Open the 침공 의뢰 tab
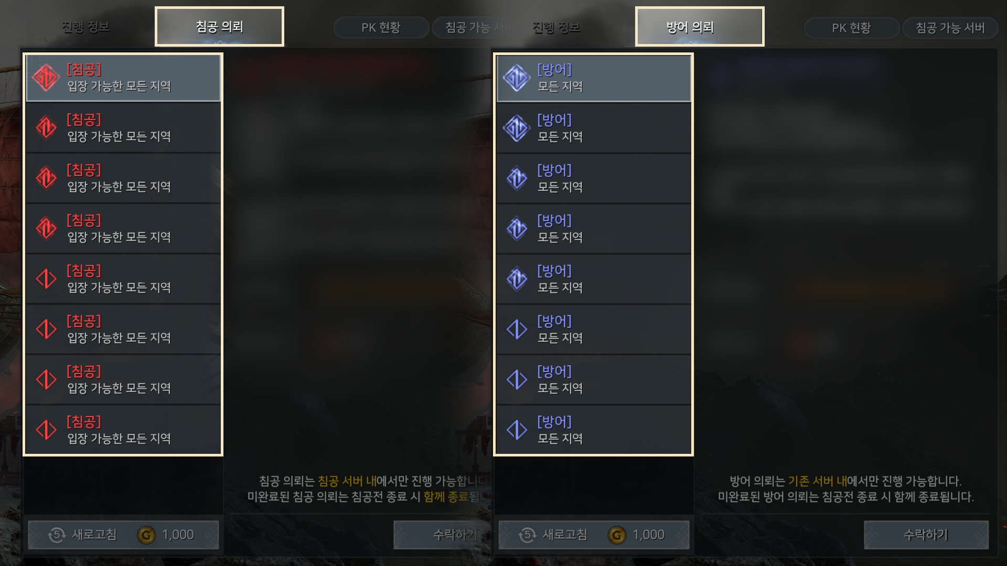Screen dimensions: 1007x566 pyautogui.click(x=219, y=27)
